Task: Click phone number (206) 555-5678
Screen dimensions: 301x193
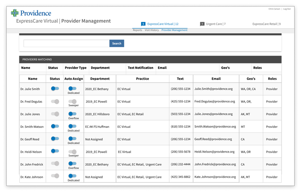Action: tap(181, 152)
